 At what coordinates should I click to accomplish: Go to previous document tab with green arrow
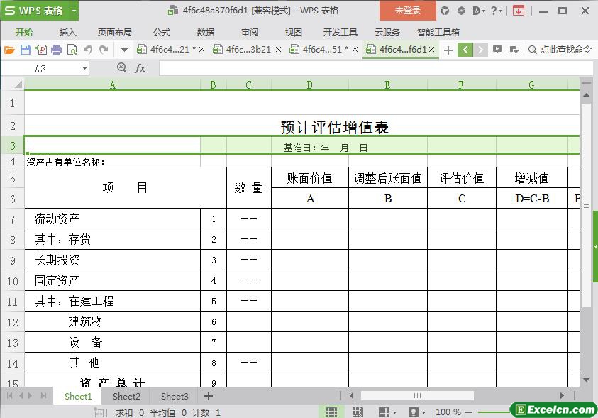465,50
